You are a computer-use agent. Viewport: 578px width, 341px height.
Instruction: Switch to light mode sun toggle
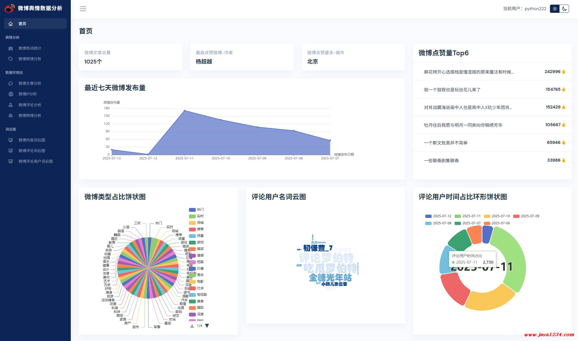555,9
